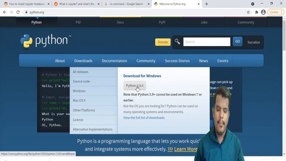Open the PSF top navigation tab
Image resolution: width=286 pixels, height=161 pixels.
click(78, 22)
